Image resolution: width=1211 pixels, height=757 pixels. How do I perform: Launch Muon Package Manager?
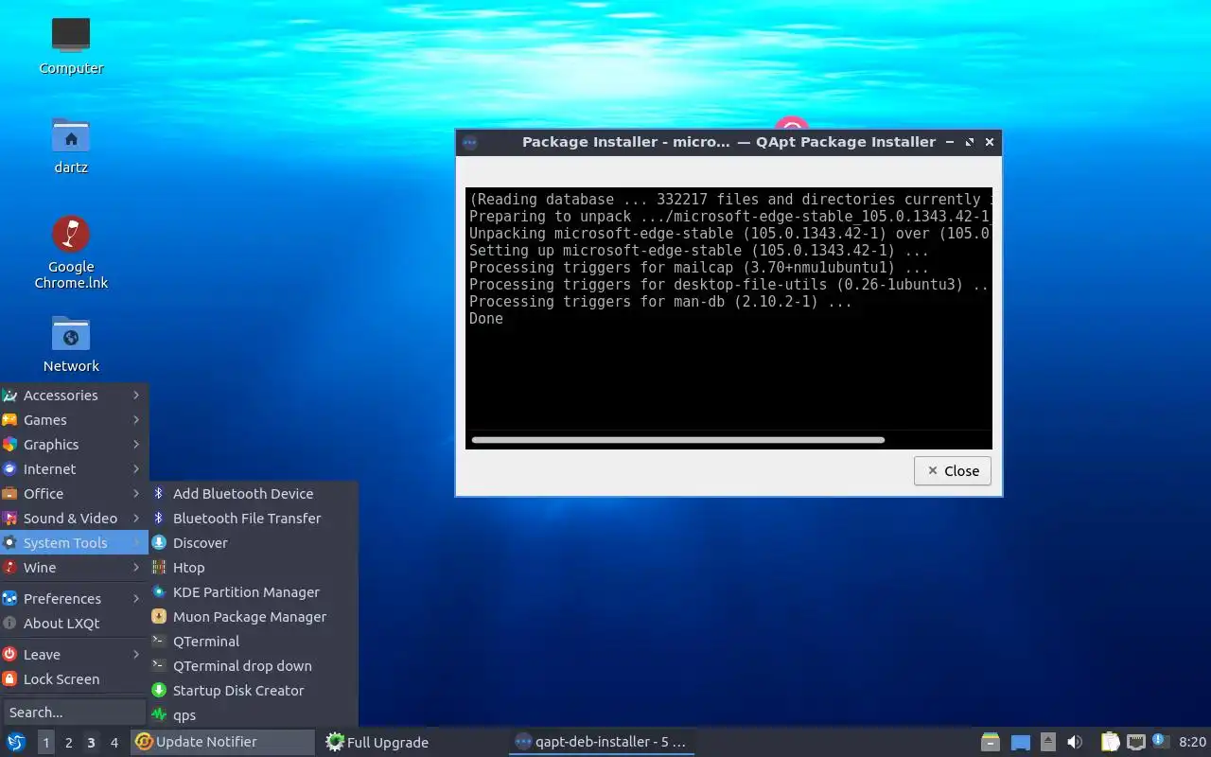254,616
